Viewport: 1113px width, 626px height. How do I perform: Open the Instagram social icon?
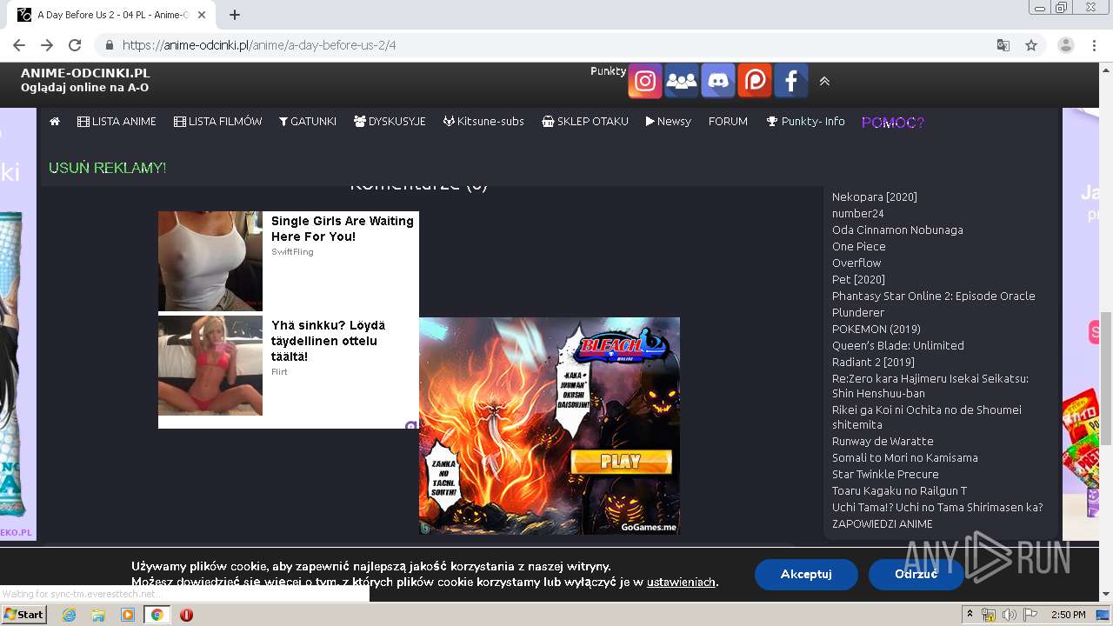tap(645, 81)
